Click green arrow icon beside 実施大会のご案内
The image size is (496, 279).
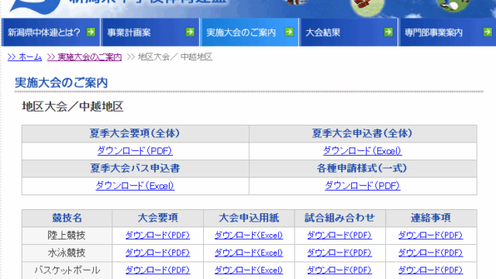point(289,32)
